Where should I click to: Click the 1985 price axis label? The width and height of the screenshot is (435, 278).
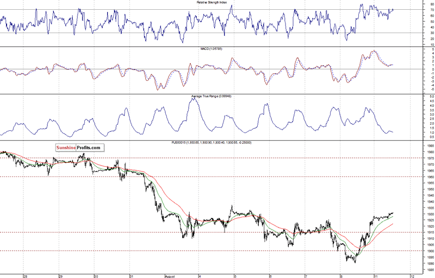(428, 146)
